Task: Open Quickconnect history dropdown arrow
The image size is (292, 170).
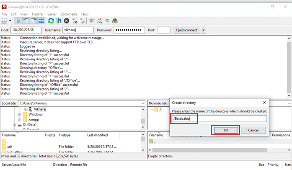Action: (203, 30)
